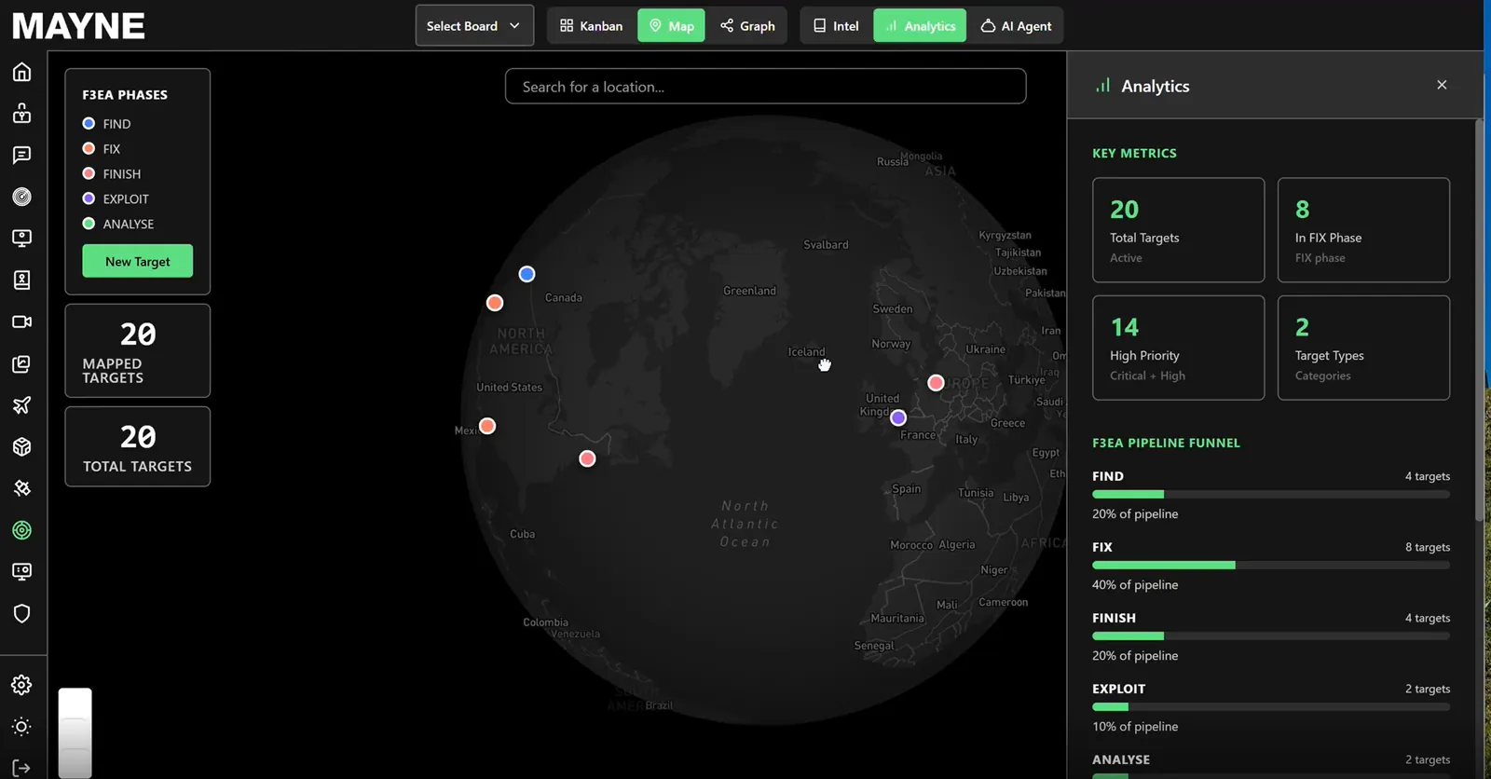Open the Select Board dropdown
The height and width of the screenshot is (779, 1491).
[x=474, y=25]
